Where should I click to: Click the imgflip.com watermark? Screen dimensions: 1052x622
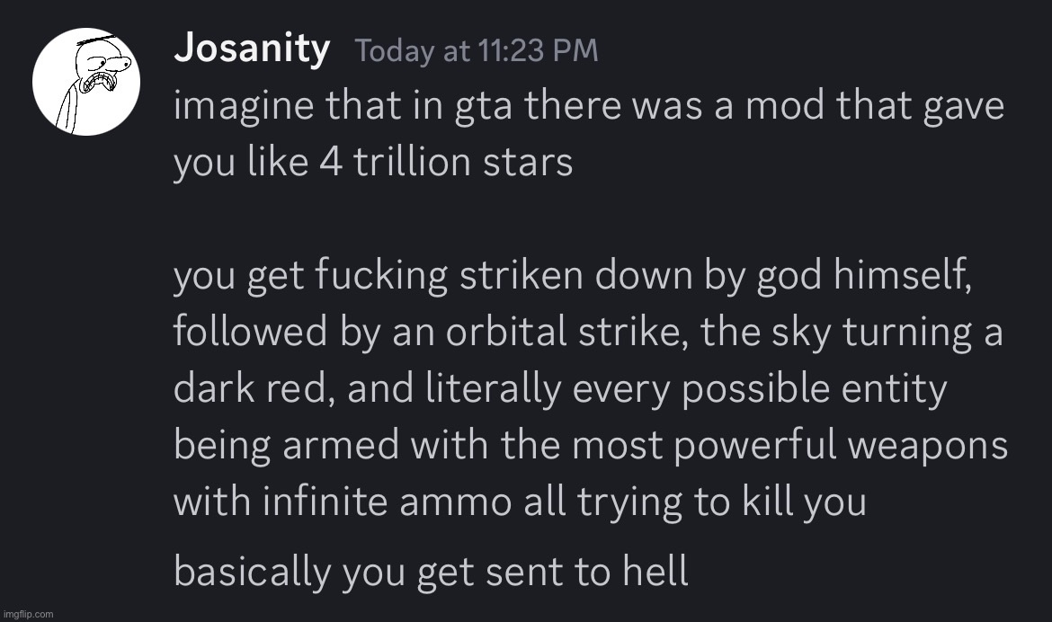point(28,614)
